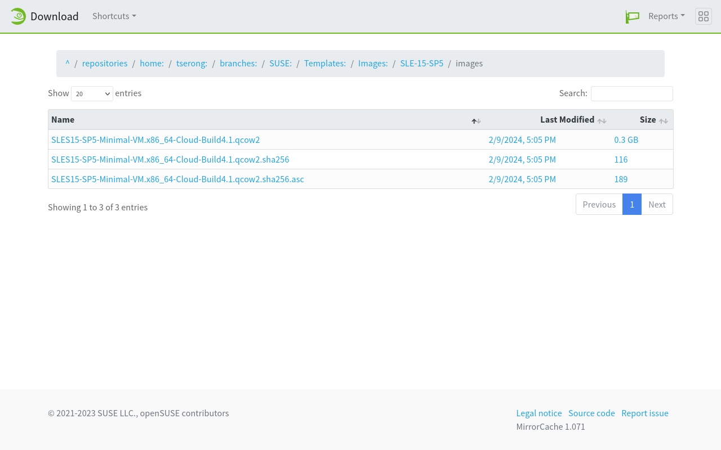Click inside the Search input field

[631, 93]
